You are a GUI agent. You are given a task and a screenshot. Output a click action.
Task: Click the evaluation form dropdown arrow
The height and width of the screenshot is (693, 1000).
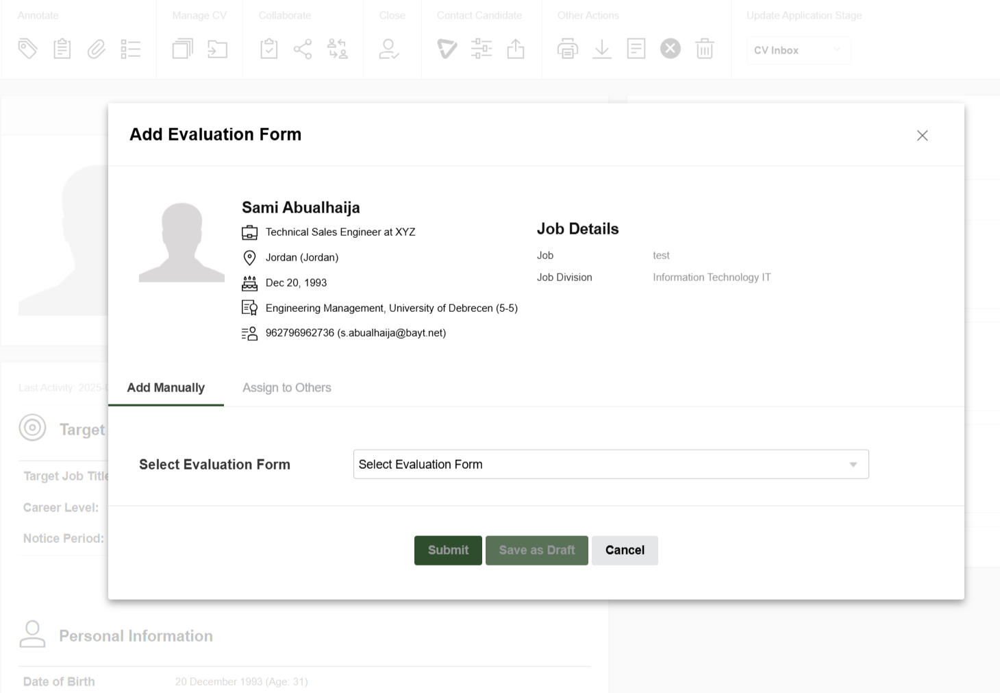pyautogui.click(x=853, y=465)
